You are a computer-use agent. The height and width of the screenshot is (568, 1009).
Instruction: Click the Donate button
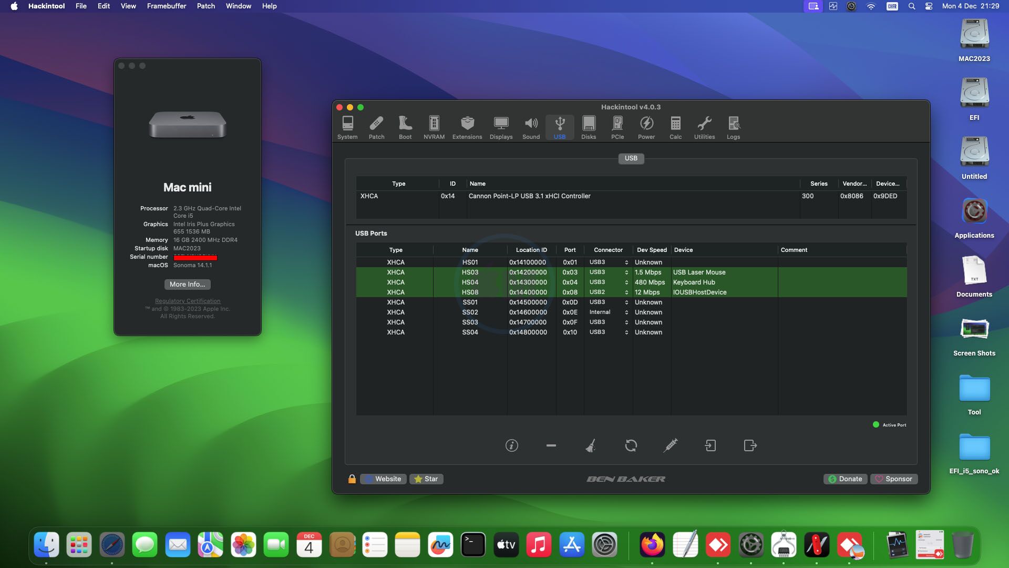pos(845,479)
